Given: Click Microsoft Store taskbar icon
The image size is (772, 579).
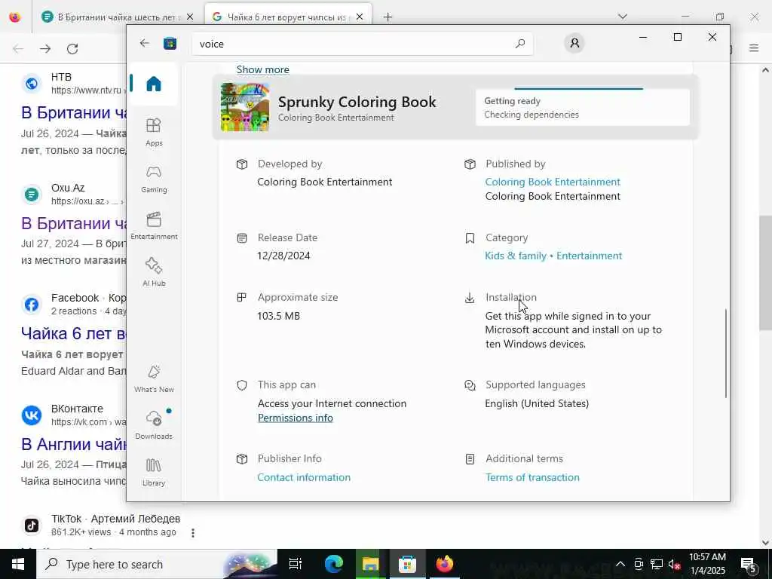Looking at the screenshot, I should [x=407, y=564].
